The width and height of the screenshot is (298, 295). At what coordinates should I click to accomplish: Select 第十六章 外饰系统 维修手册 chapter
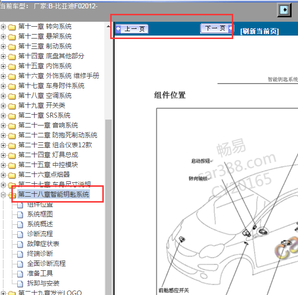(58, 76)
